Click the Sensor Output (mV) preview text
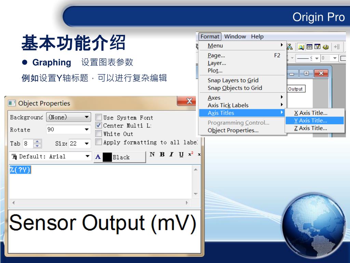Image resolution: width=350 pixels, height=263 pixels. point(103,223)
